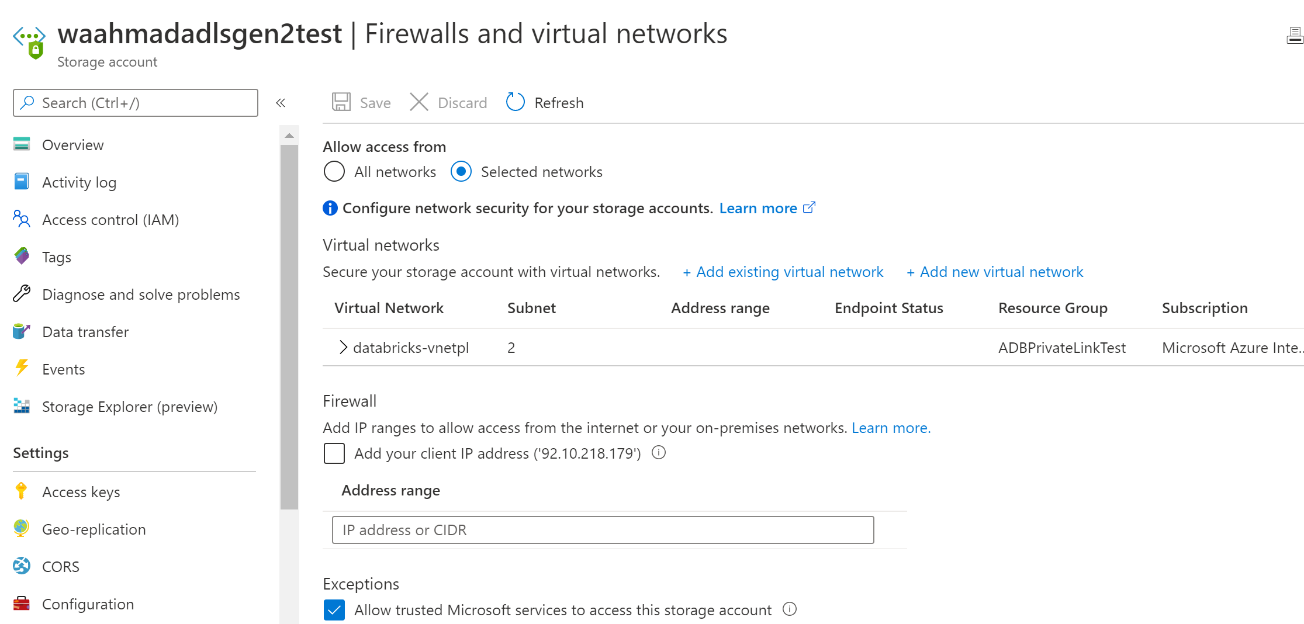
Task: Click the Tags icon in sidebar
Action: pyautogui.click(x=21, y=256)
